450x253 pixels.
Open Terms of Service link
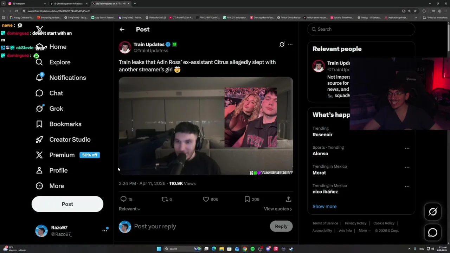(x=325, y=223)
